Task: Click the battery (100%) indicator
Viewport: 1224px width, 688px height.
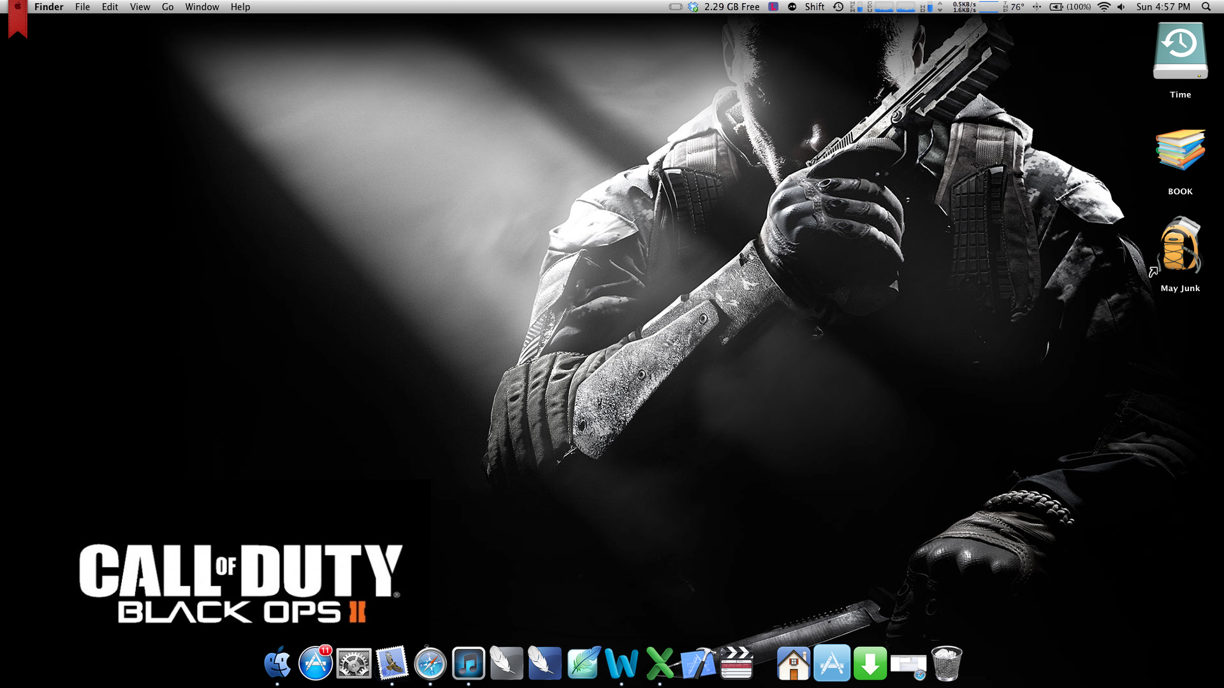Action: (x=1070, y=6)
